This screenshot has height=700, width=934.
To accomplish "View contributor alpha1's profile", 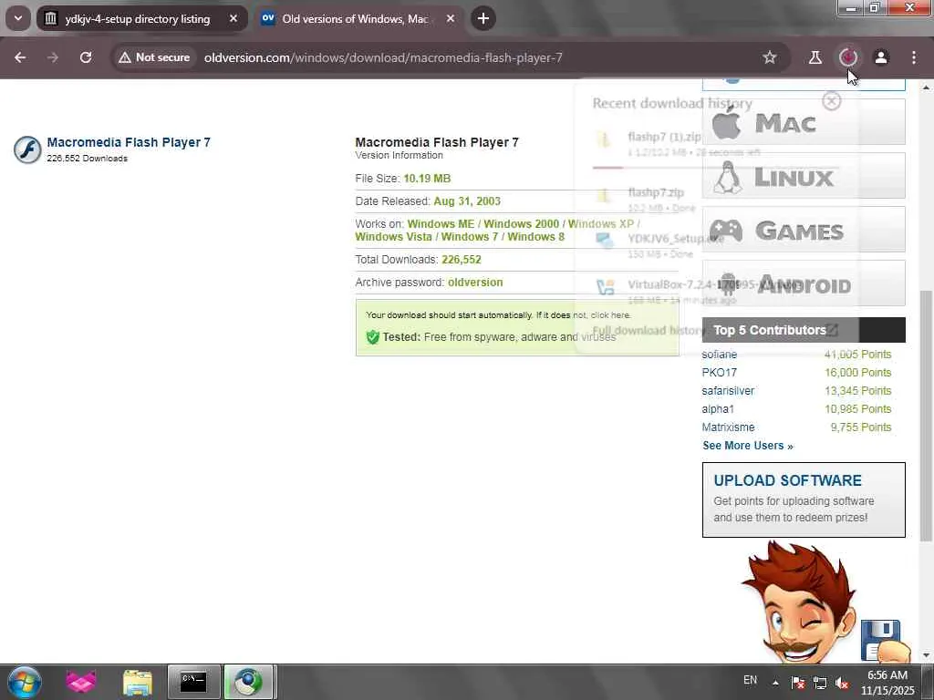I will 718,409.
